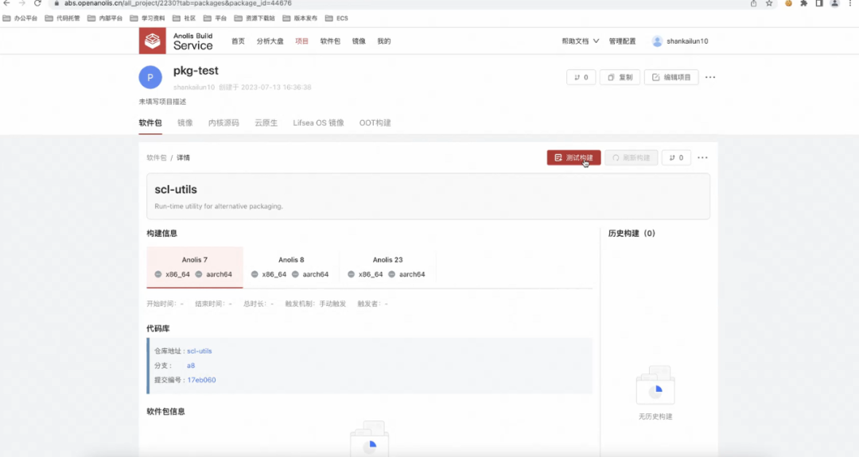Select the Anolis 23 build tab
The width and height of the screenshot is (859, 457).
tap(387, 267)
